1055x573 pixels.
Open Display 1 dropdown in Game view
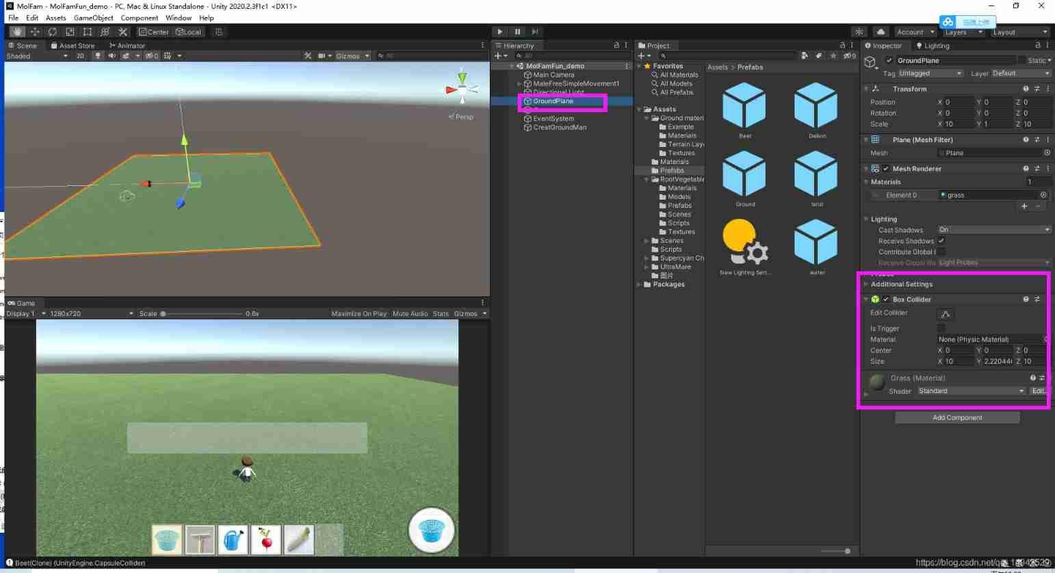click(x=25, y=314)
